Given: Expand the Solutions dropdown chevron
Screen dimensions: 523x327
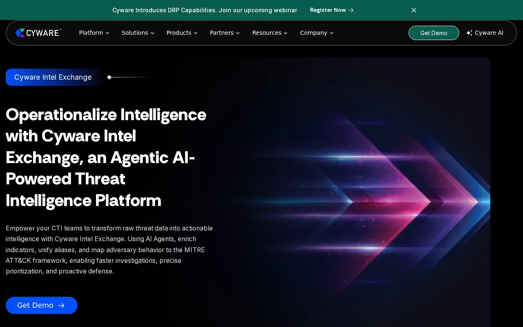Looking at the screenshot, I should click(152, 33).
